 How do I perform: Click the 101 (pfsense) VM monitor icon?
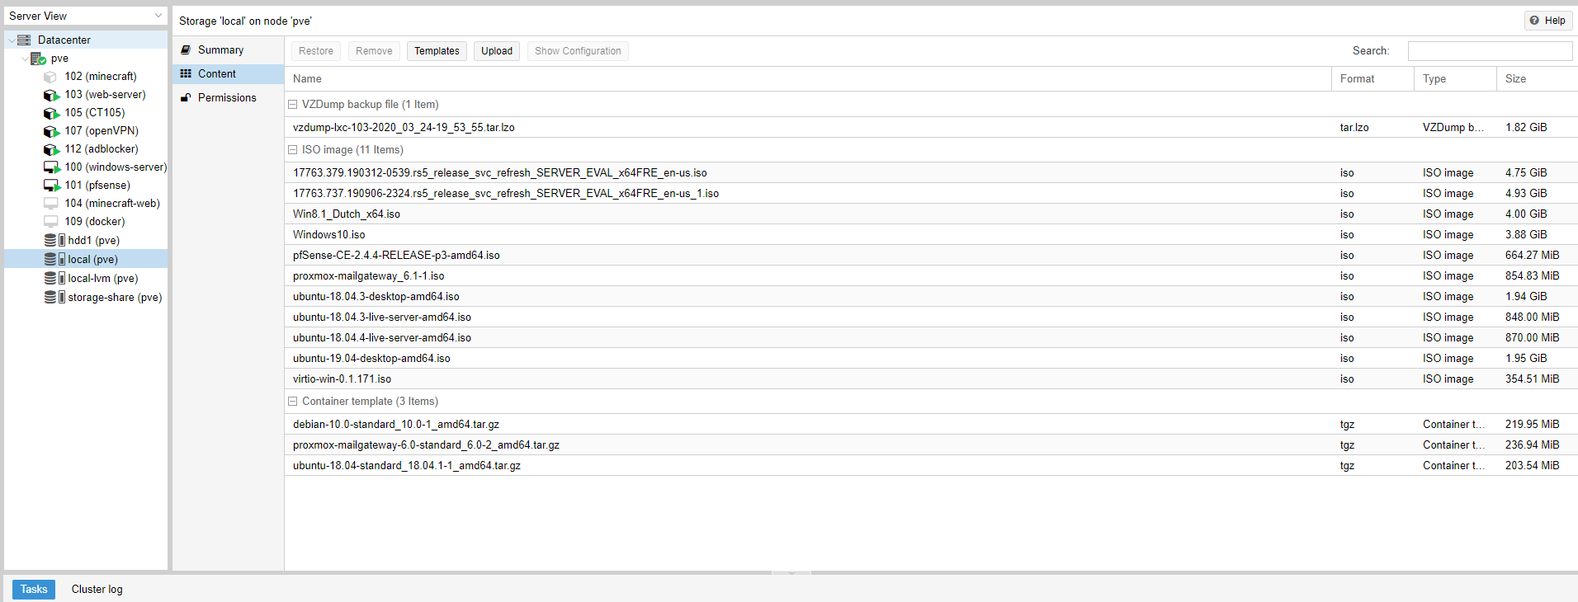tap(51, 186)
